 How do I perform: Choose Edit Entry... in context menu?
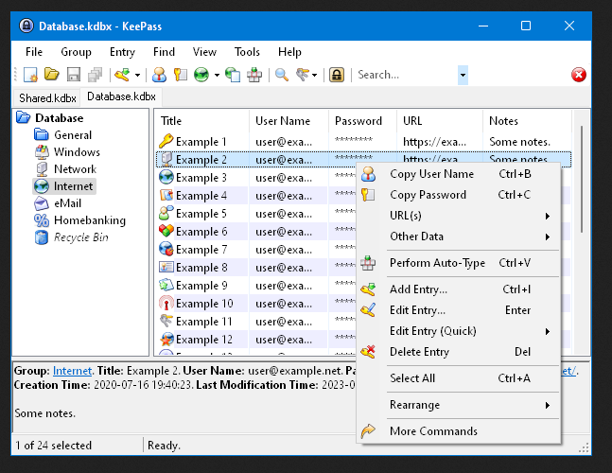click(x=459, y=310)
